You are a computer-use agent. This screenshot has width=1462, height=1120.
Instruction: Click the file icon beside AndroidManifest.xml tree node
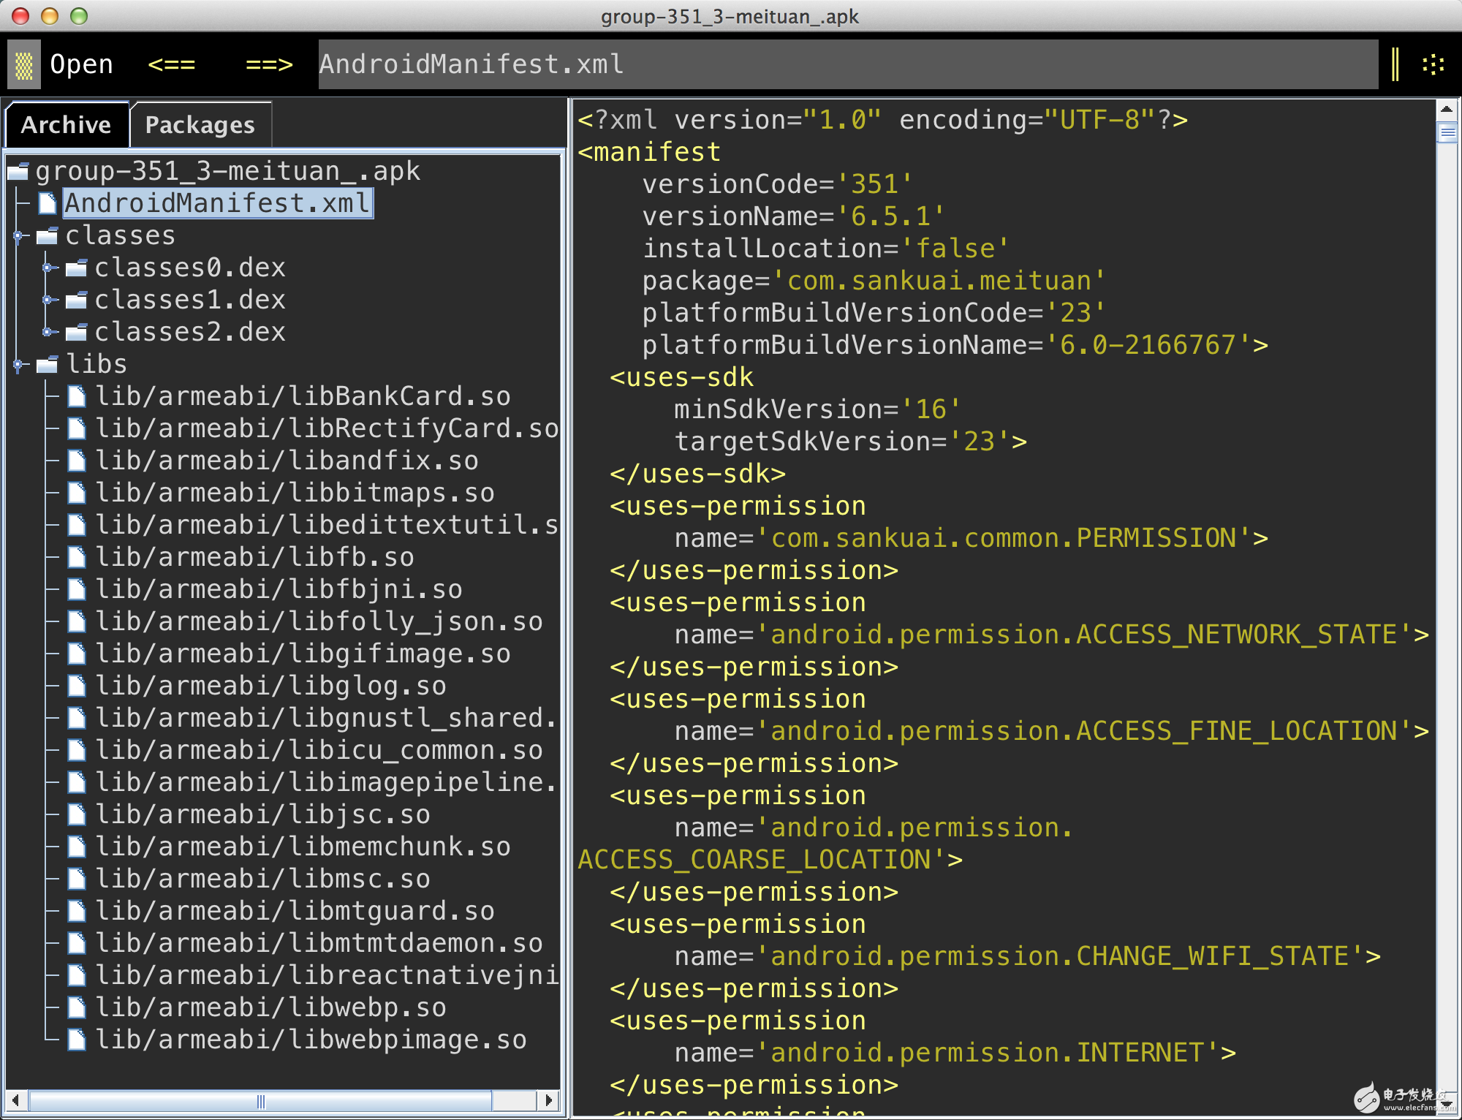(48, 203)
